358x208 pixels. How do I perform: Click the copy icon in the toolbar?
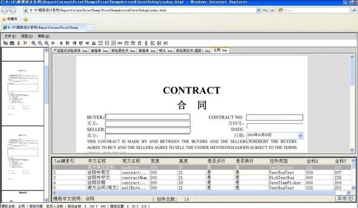[x=6, y=43]
